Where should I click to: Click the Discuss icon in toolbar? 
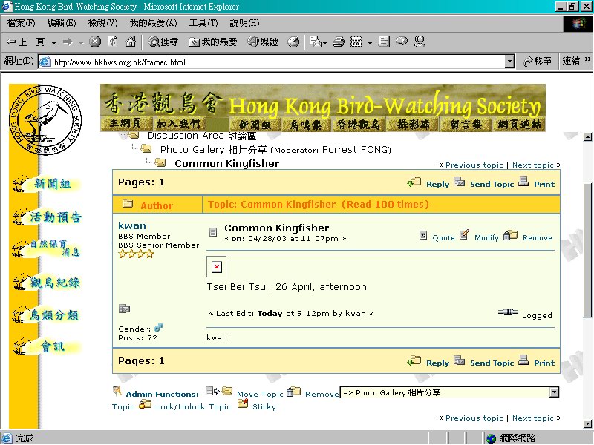pos(402,42)
